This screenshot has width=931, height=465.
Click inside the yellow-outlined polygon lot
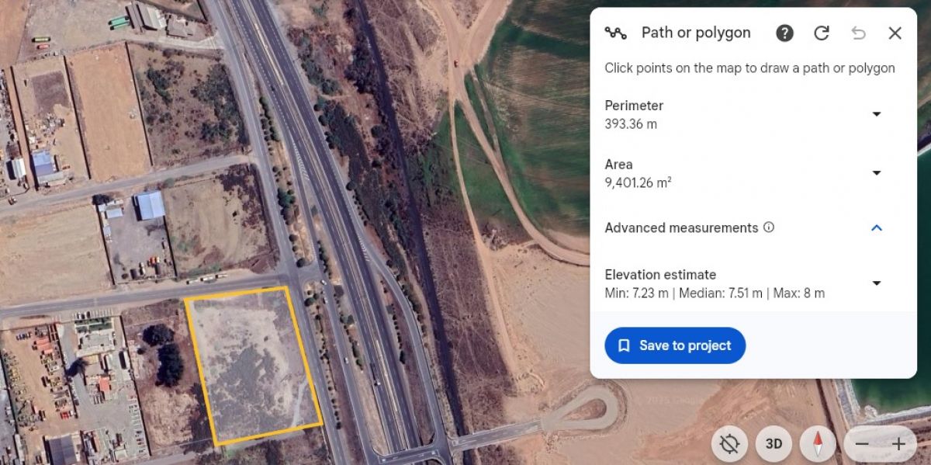pyautogui.click(x=252, y=365)
